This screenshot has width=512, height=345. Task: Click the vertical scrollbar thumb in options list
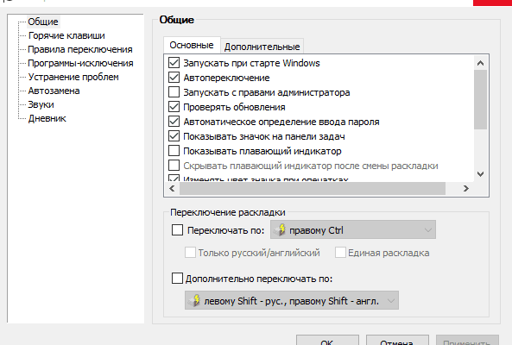(480, 99)
